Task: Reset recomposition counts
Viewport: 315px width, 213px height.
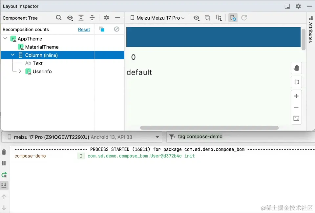Action: [84, 29]
